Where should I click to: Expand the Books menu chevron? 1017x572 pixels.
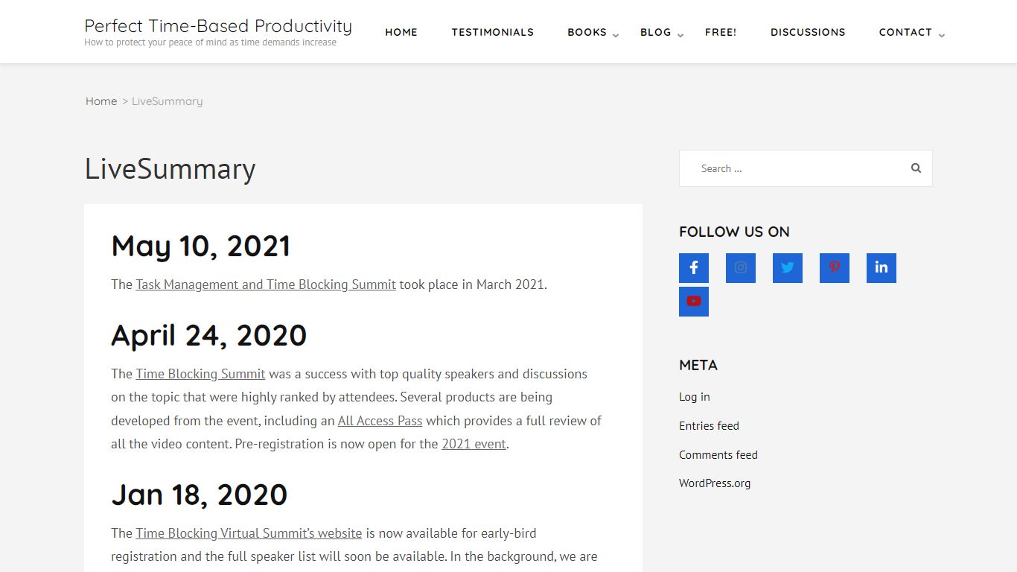(x=616, y=35)
